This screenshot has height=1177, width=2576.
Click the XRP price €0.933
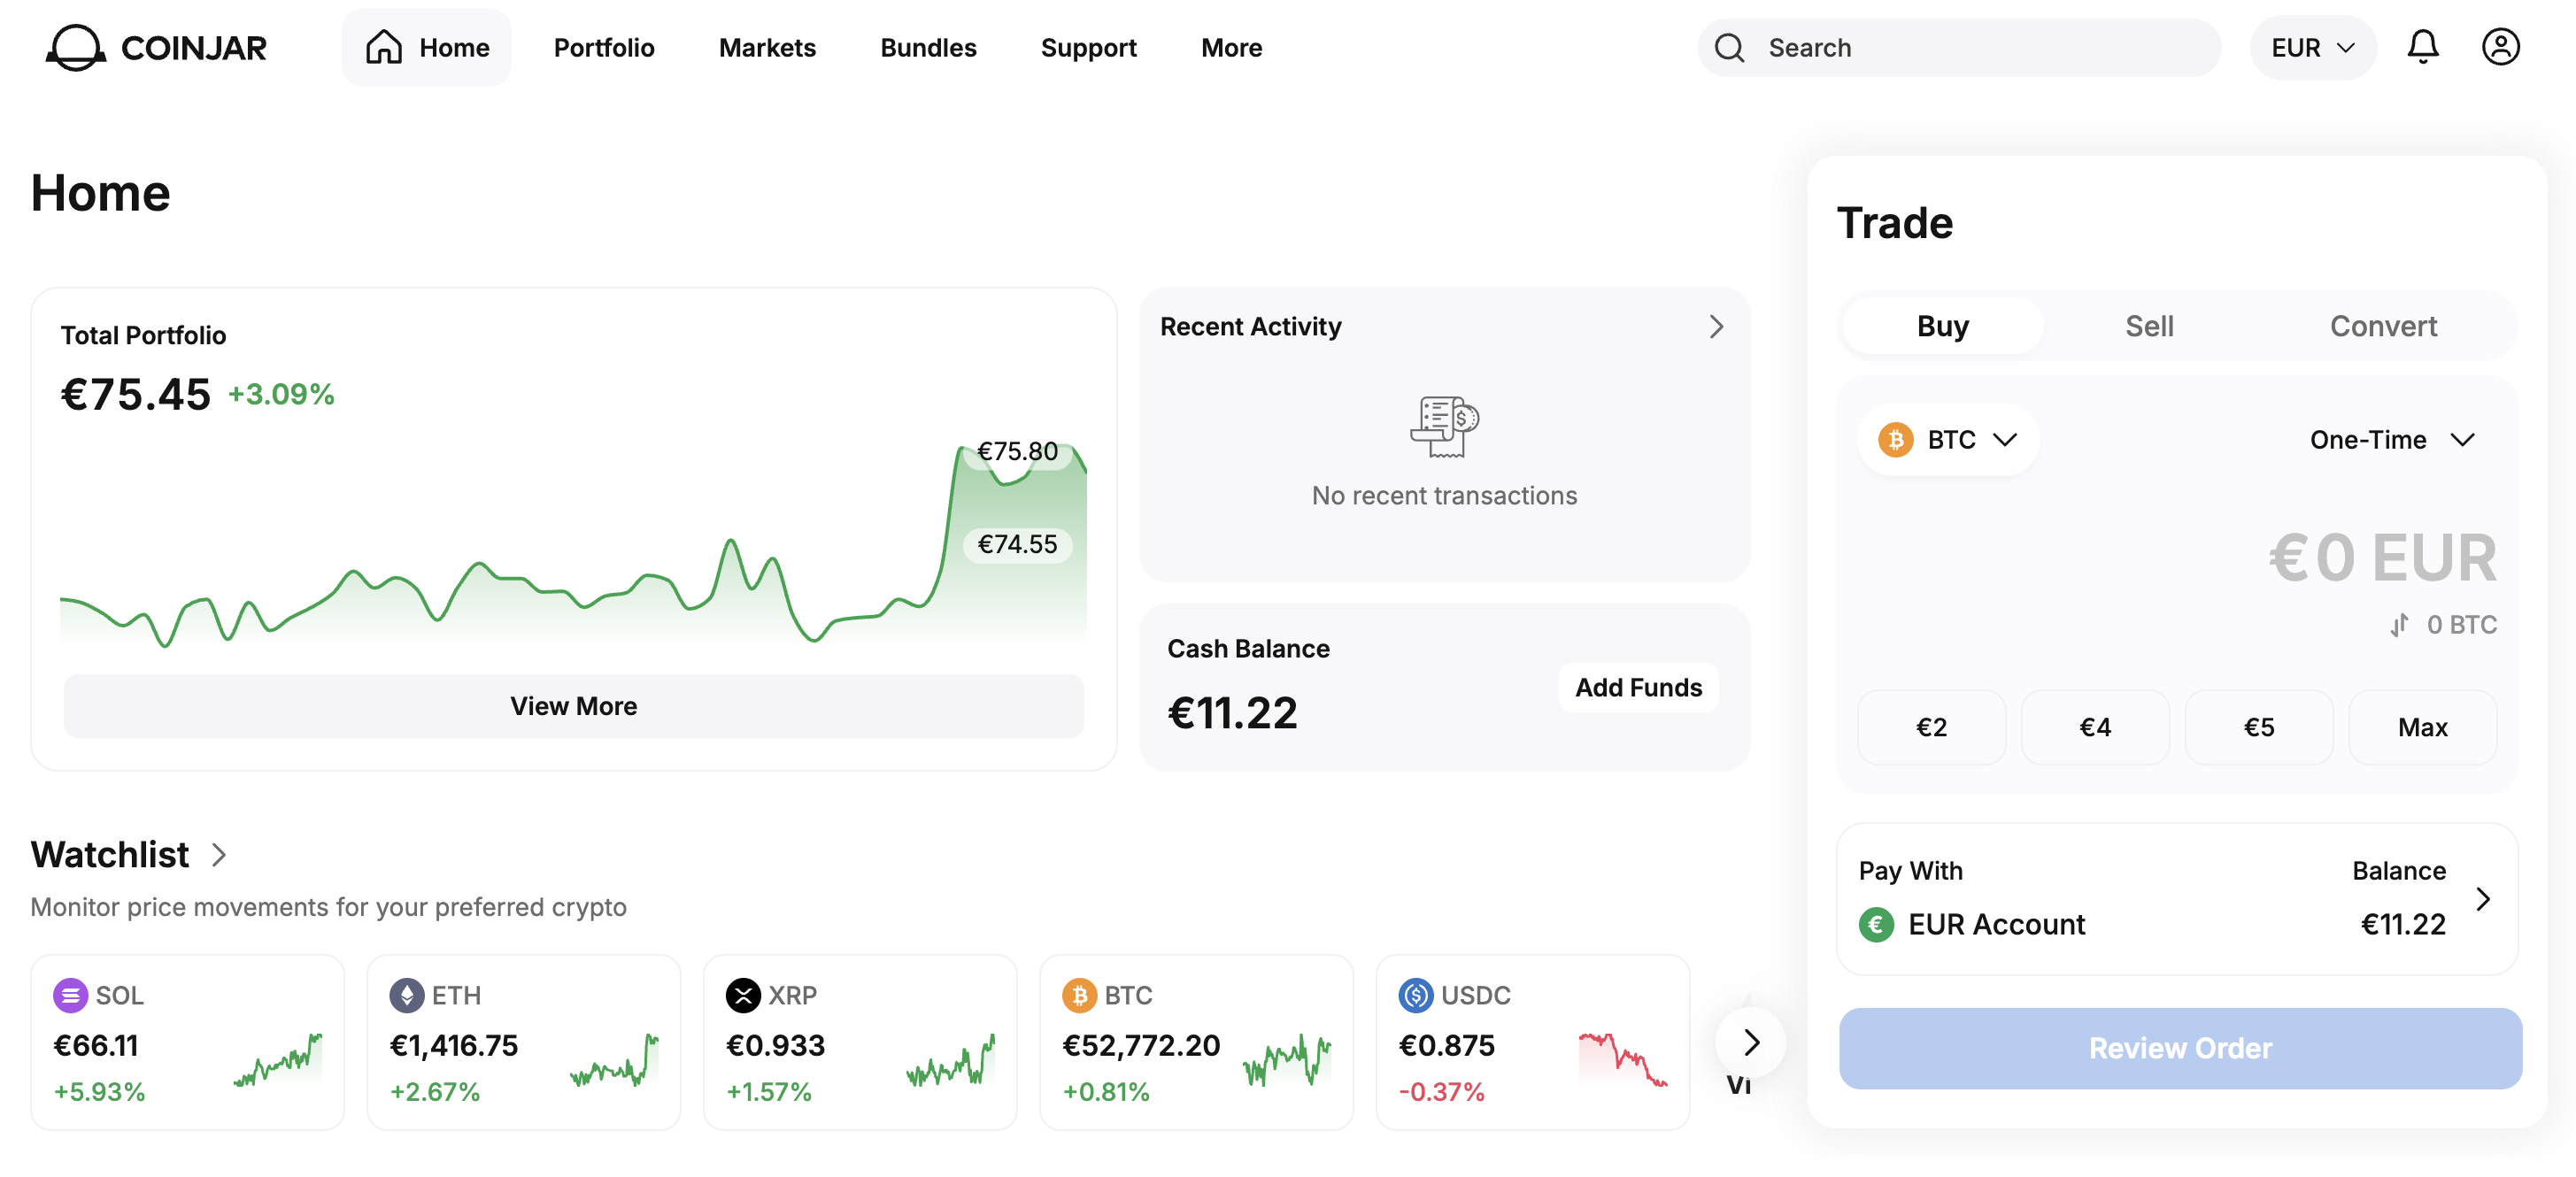pyautogui.click(x=775, y=1046)
